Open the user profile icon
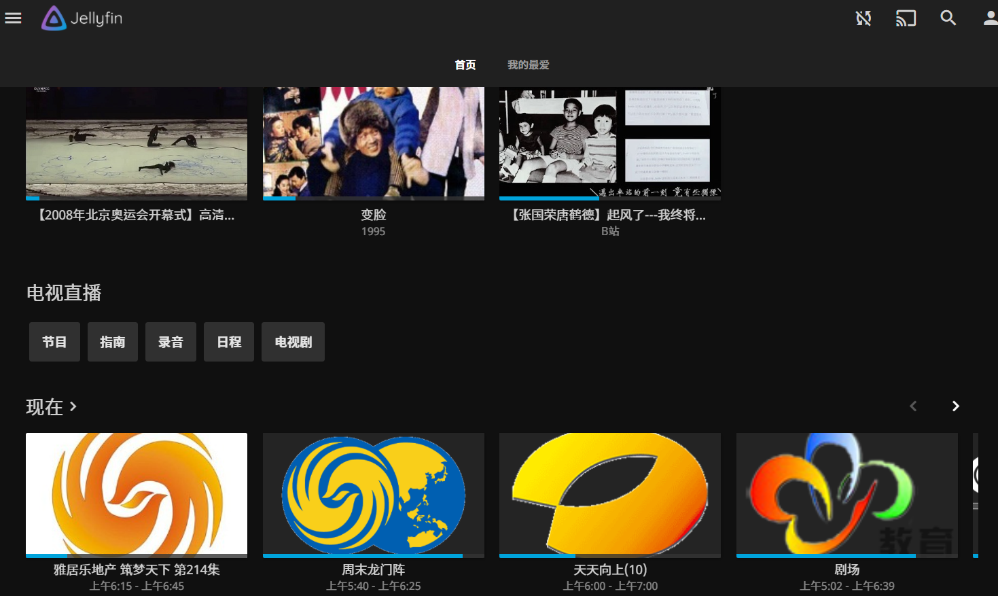Image resolution: width=998 pixels, height=596 pixels. (991, 18)
